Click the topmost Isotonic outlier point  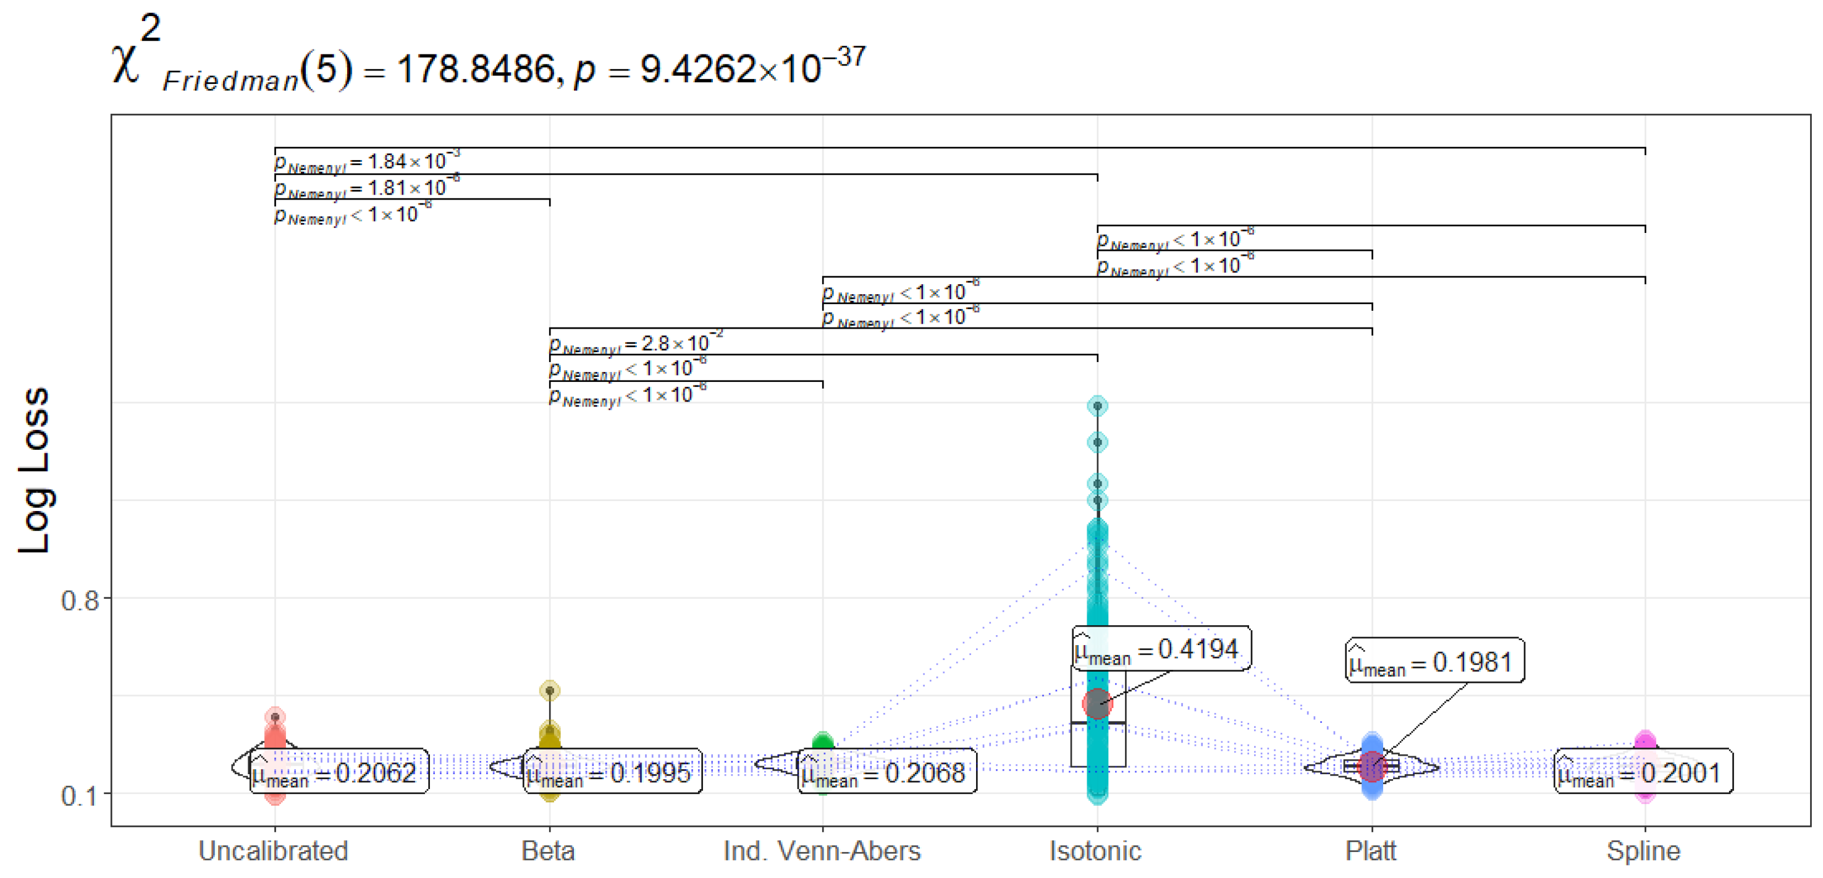pyautogui.click(x=1097, y=406)
